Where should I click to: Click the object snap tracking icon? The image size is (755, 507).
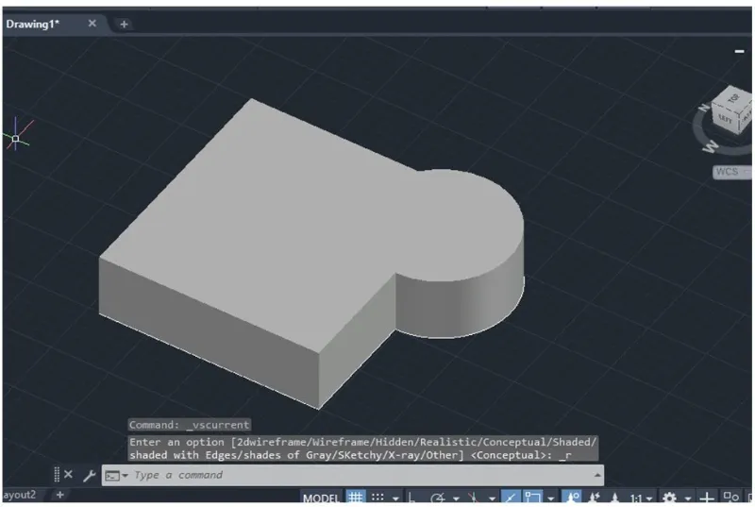click(510, 498)
